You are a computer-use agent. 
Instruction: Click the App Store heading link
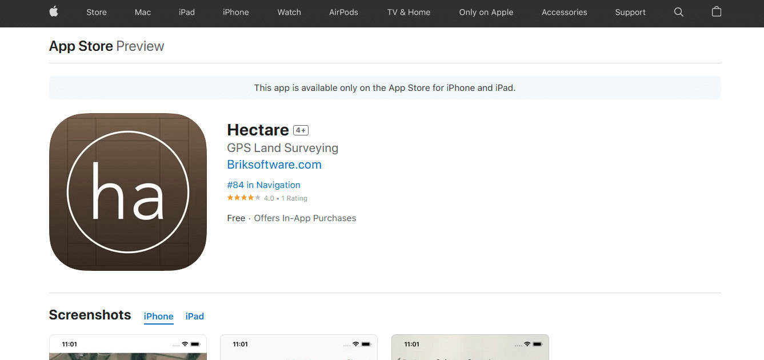tap(81, 46)
